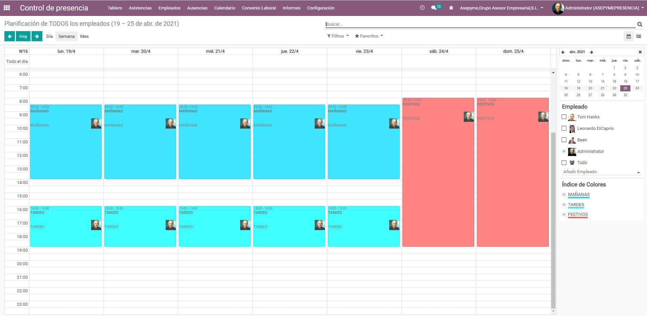Open the Favoritos dropdown
This screenshot has width=647, height=316.
coord(369,36)
